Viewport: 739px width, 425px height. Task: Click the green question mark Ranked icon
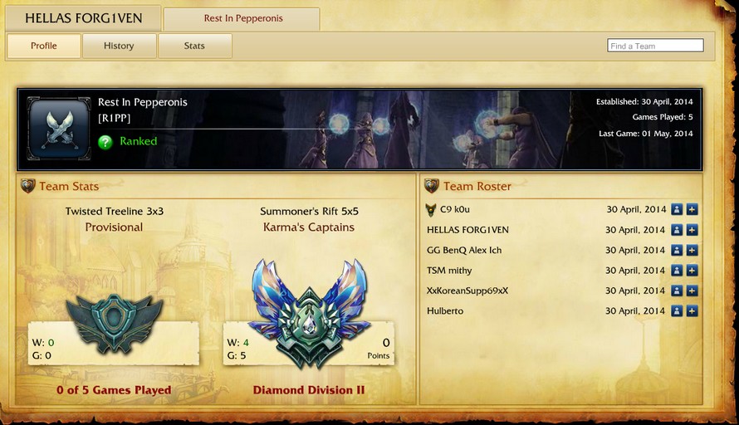(105, 141)
